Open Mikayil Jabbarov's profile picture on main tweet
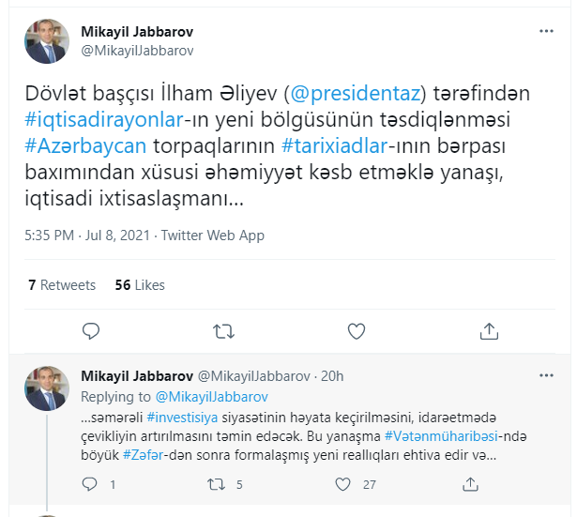 pos(47,41)
